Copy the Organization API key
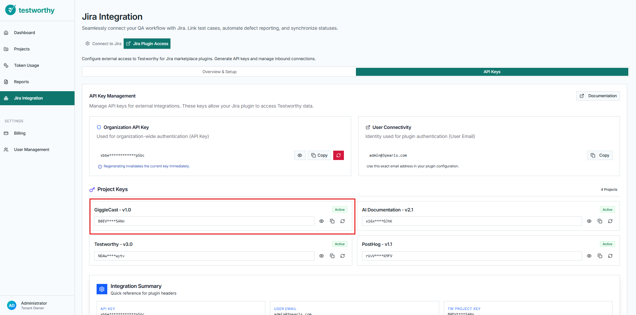The width and height of the screenshot is (636, 315). tap(319, 155)
